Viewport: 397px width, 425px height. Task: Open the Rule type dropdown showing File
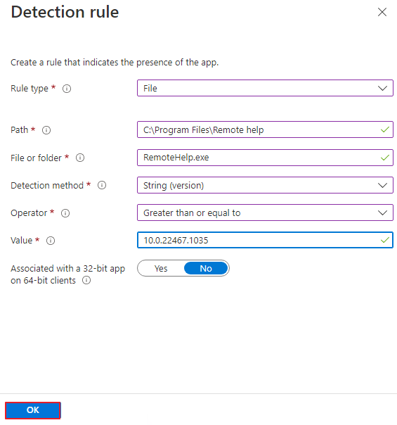pyautogui.click(x=265, y=88)
